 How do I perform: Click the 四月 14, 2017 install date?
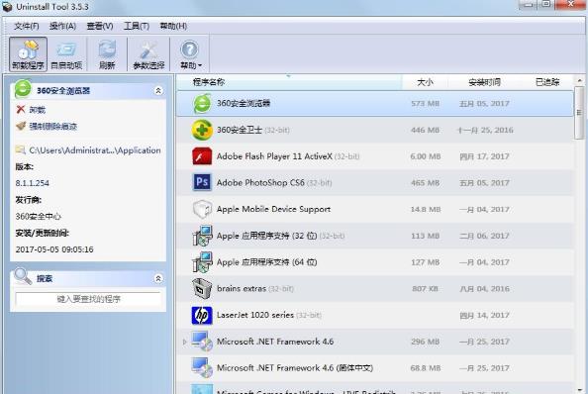484,315
